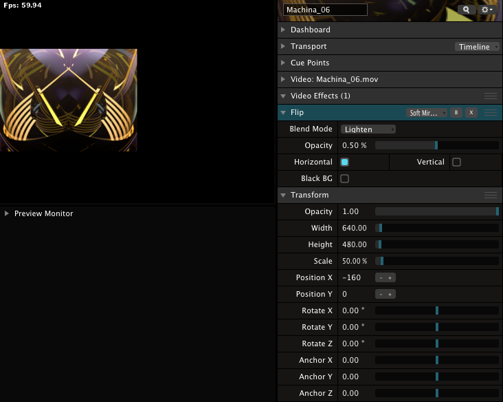Adjust the Flip Opacity slider
Screen dimensions: 503x402
tap(436, 145)
